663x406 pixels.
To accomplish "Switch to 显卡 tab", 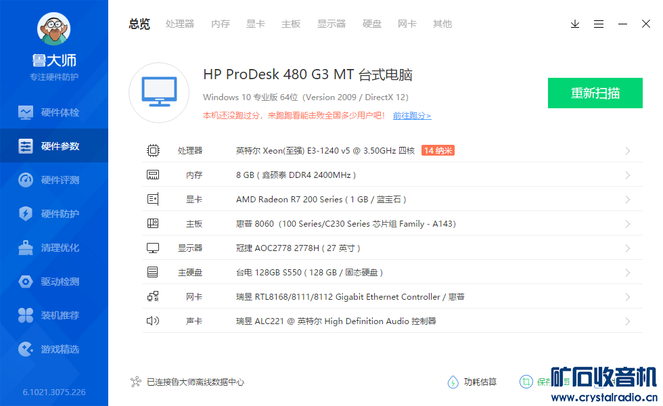I will click(256, 24).
